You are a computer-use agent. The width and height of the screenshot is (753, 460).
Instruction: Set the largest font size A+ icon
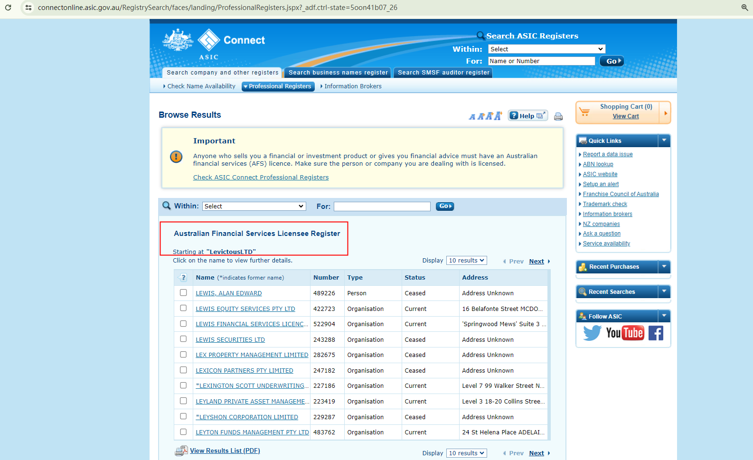click(498, 115)
